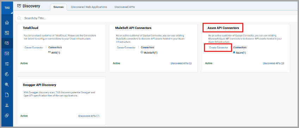Image resolution: width=299 pixels, height=128 pixels.
Task: Open the Dashboard sidebar icon
Action: 7,33
